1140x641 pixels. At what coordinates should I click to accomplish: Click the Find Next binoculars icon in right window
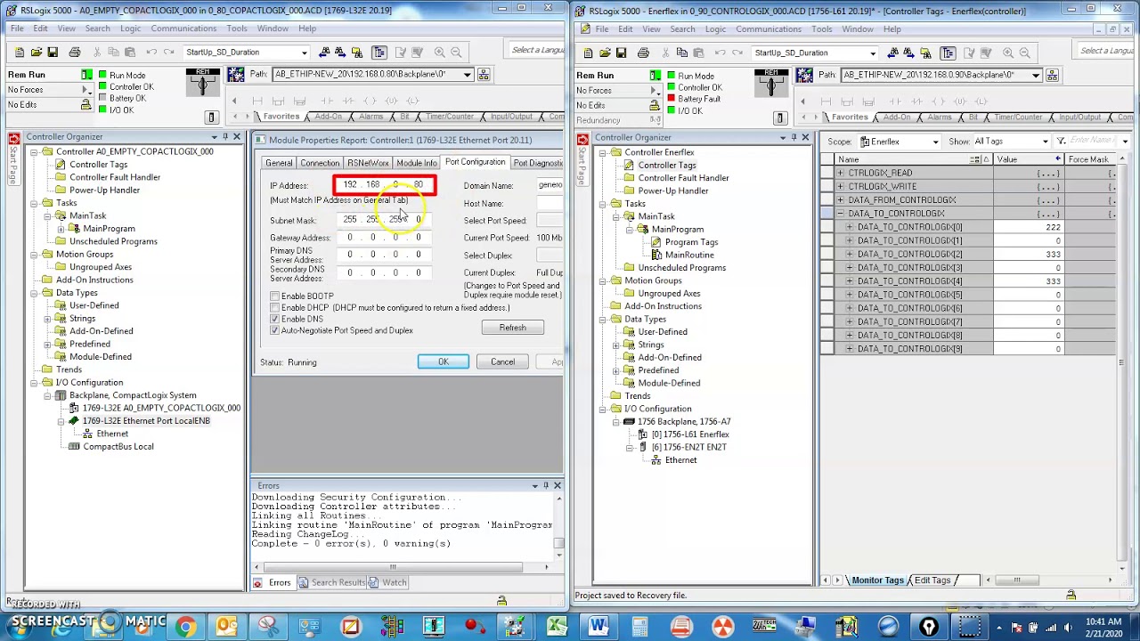(909, 53)
